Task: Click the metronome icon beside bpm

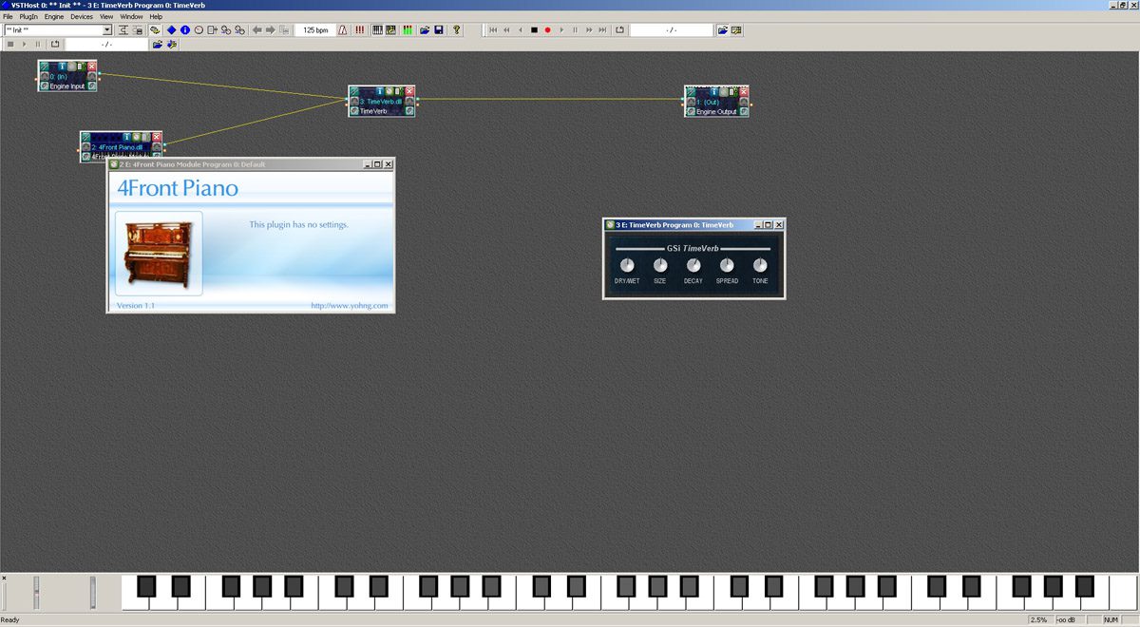Action: 342,30
